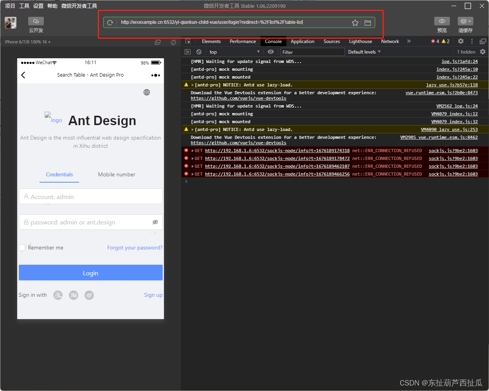Click the lazy_use.js?b57e:118 source link
The image size is (489, 391).
(452, 85)
